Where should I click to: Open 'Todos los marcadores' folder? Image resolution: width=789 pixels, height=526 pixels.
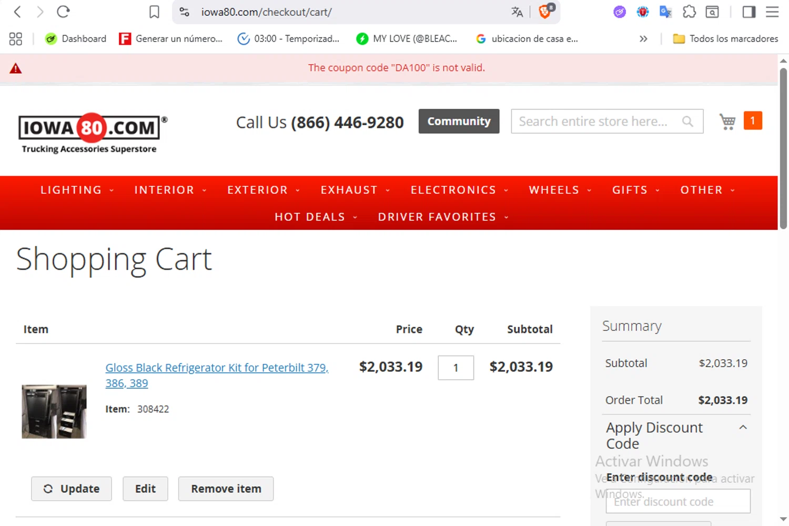[x=725, y=38]
